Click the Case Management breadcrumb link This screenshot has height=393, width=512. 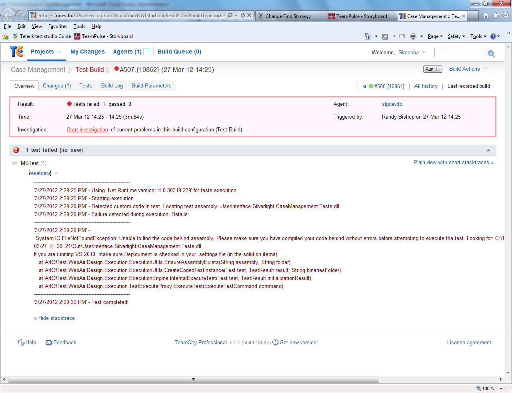point(38,70)
